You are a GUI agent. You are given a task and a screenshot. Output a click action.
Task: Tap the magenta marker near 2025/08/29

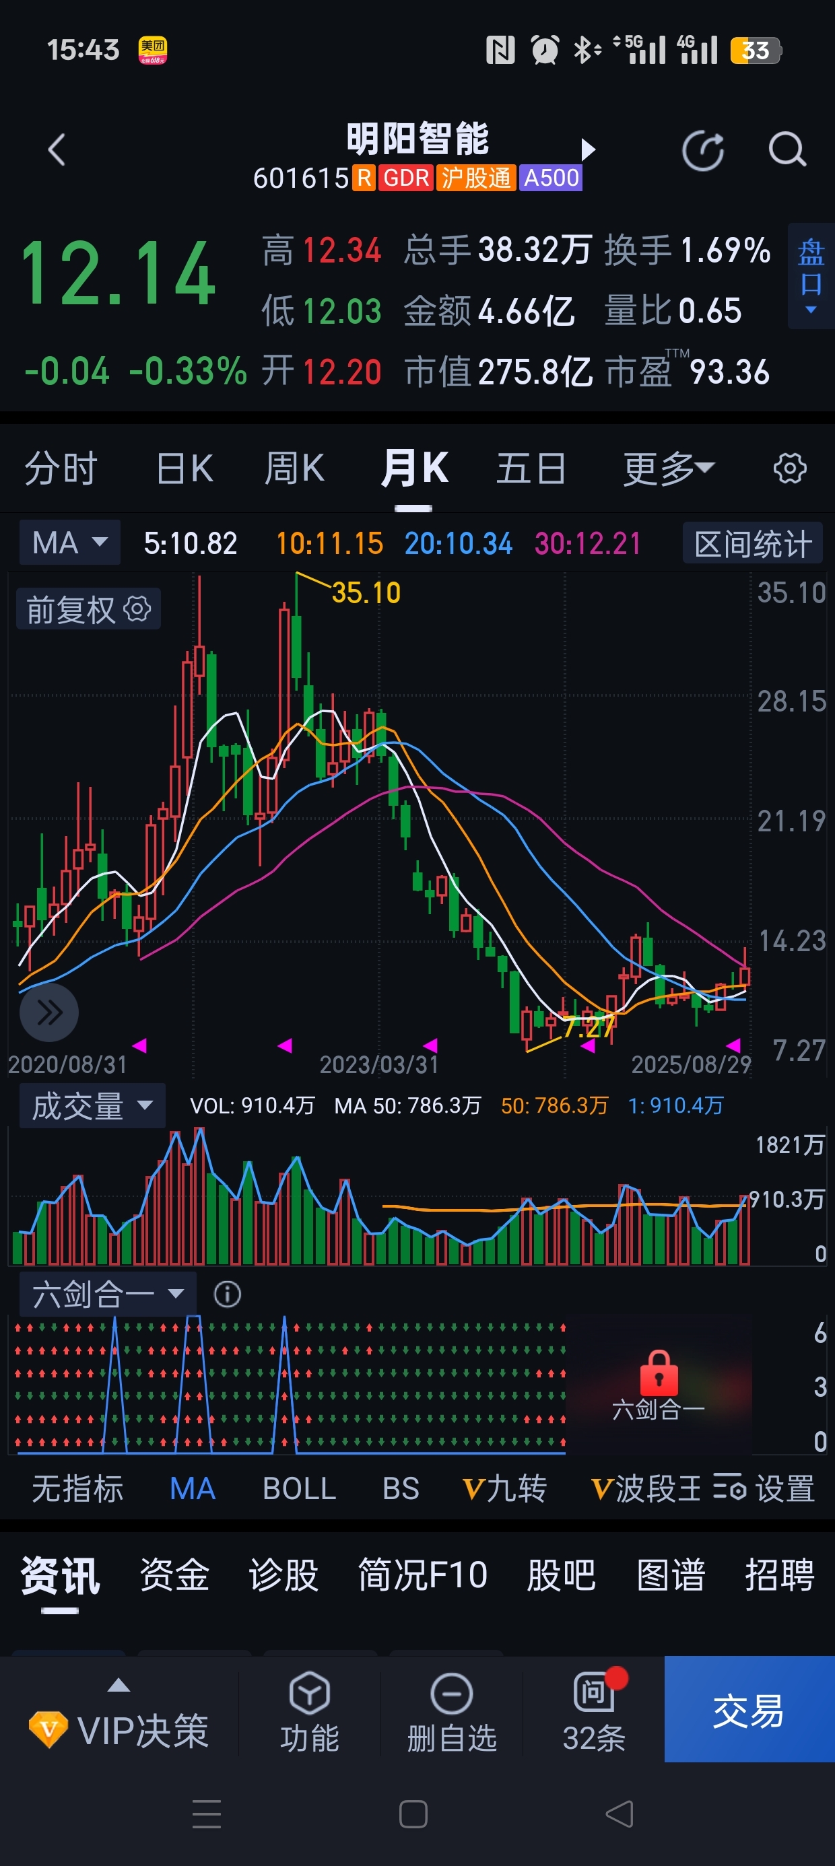(733, 1045)
